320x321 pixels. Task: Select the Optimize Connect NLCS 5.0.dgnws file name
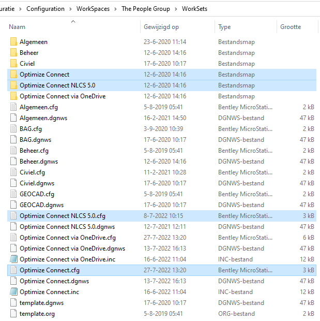pos(67,227)
